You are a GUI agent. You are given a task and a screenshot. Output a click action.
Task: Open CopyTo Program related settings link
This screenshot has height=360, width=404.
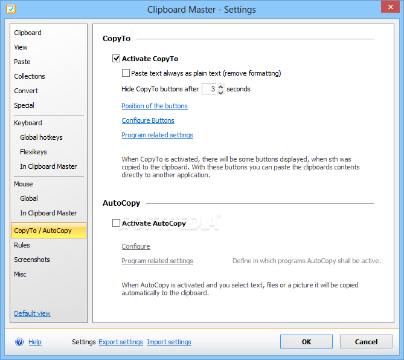[x=157, y=135]
